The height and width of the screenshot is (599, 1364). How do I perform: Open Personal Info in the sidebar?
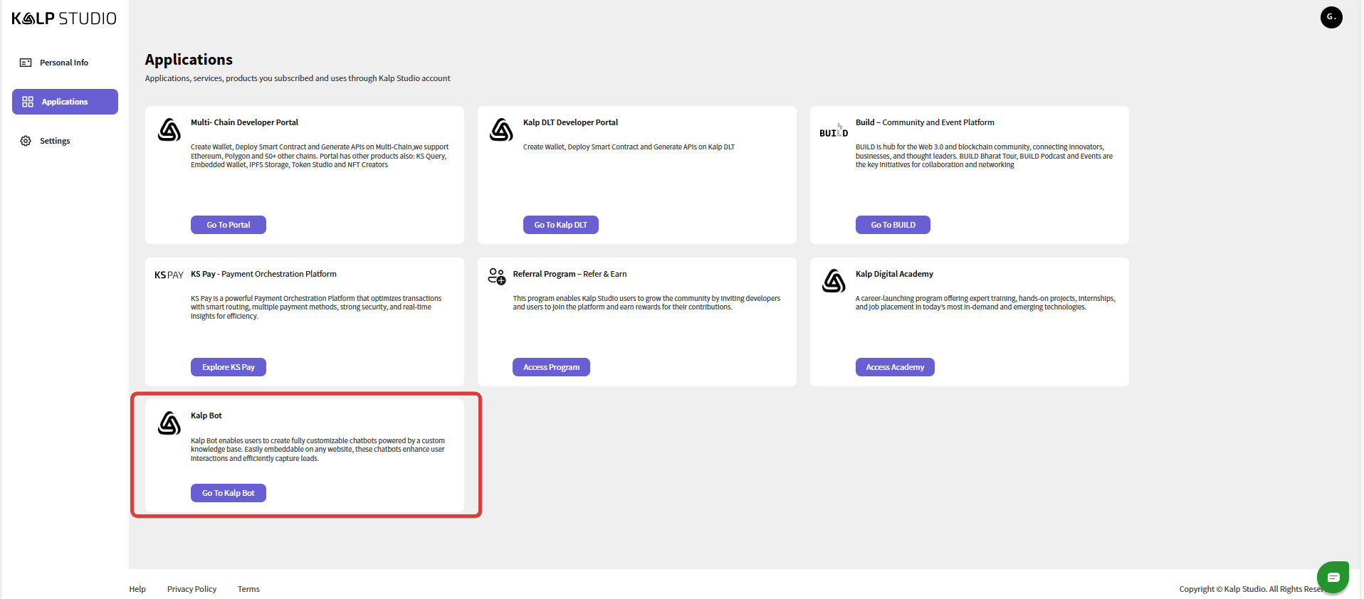coord(64,63)
